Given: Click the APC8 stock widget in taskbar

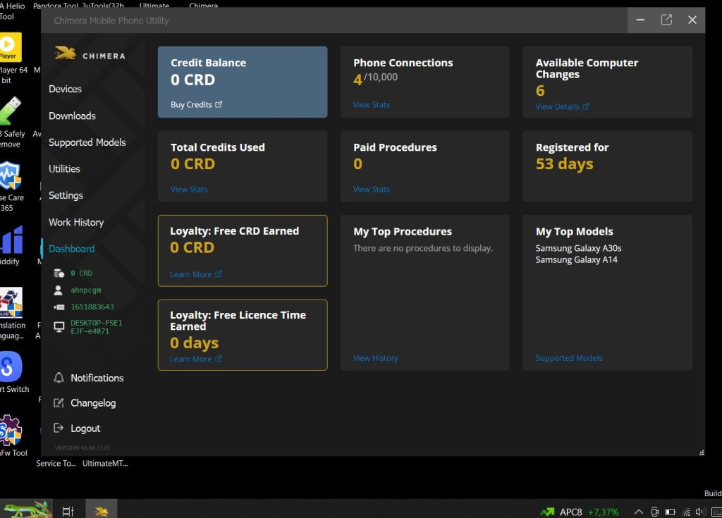Looking at the screenshot, I should (580, 512).
